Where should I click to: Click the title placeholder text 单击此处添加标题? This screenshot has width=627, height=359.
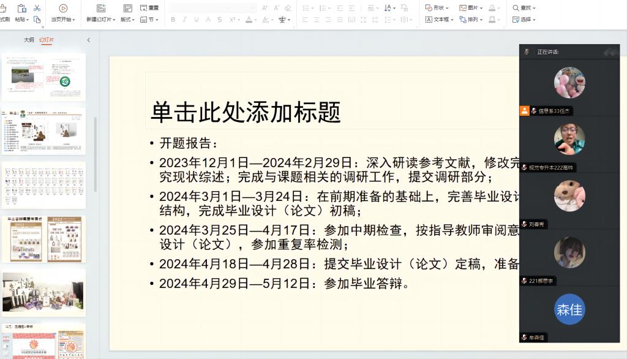coord(245,113)
